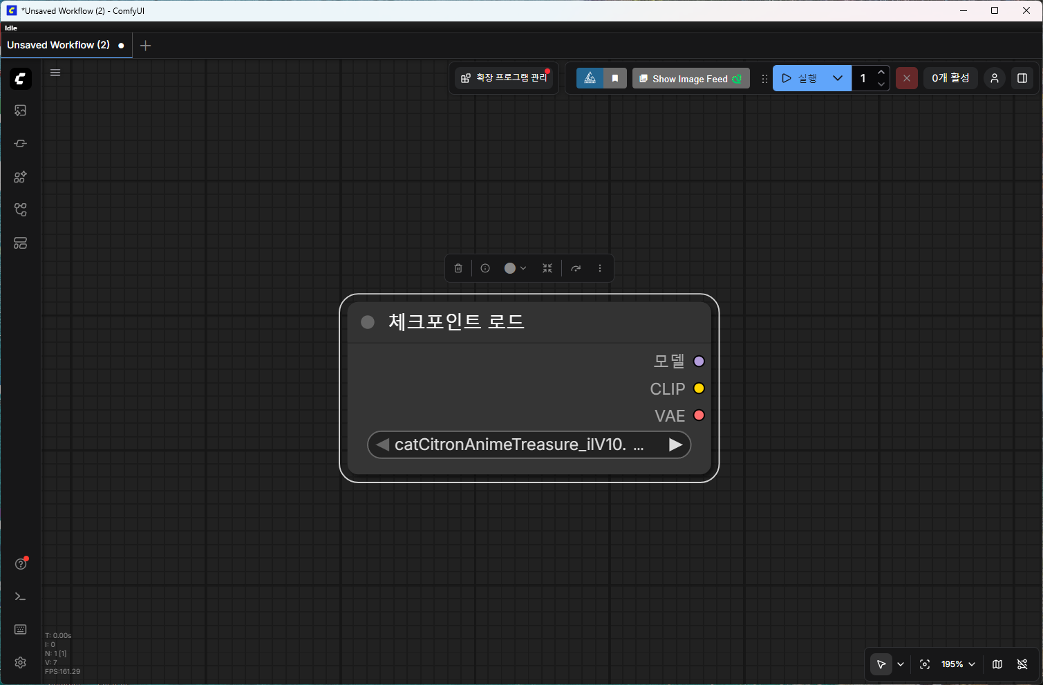The height and width of the screenshot is (685, 1043).
Task: Click the 모델 output slot
Action: pos(699,362)
